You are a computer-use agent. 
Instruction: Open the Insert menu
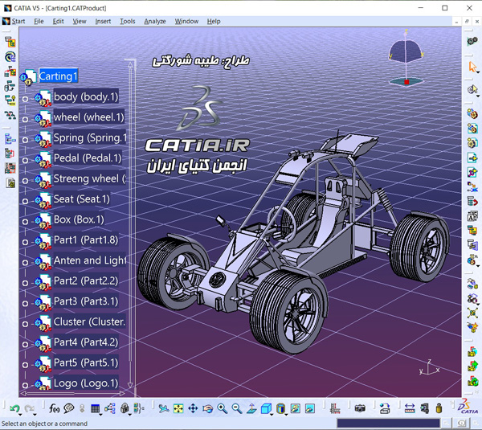[x=103, y=21]
